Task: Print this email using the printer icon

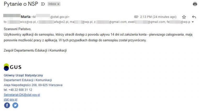Action: click(x=195, y=4)
